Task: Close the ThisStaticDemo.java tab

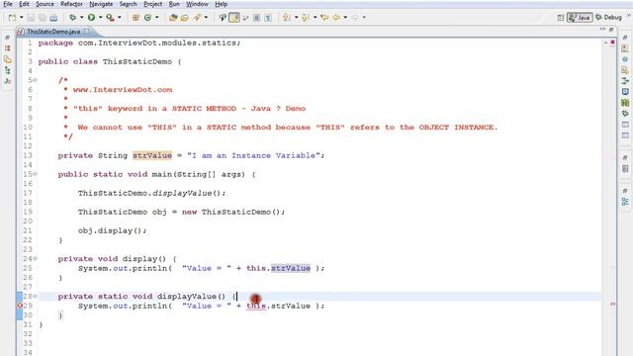Action: click(87, 31)
